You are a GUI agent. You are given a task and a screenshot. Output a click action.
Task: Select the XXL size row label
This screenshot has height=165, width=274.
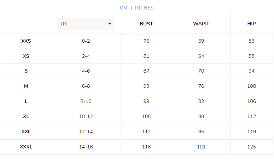tap(26, 132)
